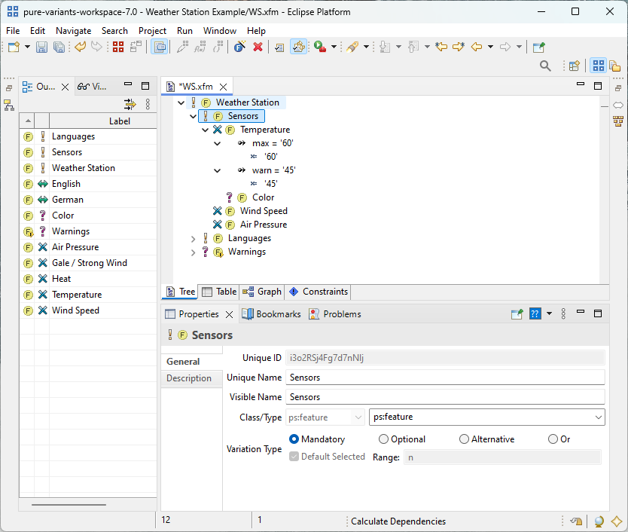The width and height of the screenshot is (628, 532).
Task: Open the Navigate menu
Action: 73,31
